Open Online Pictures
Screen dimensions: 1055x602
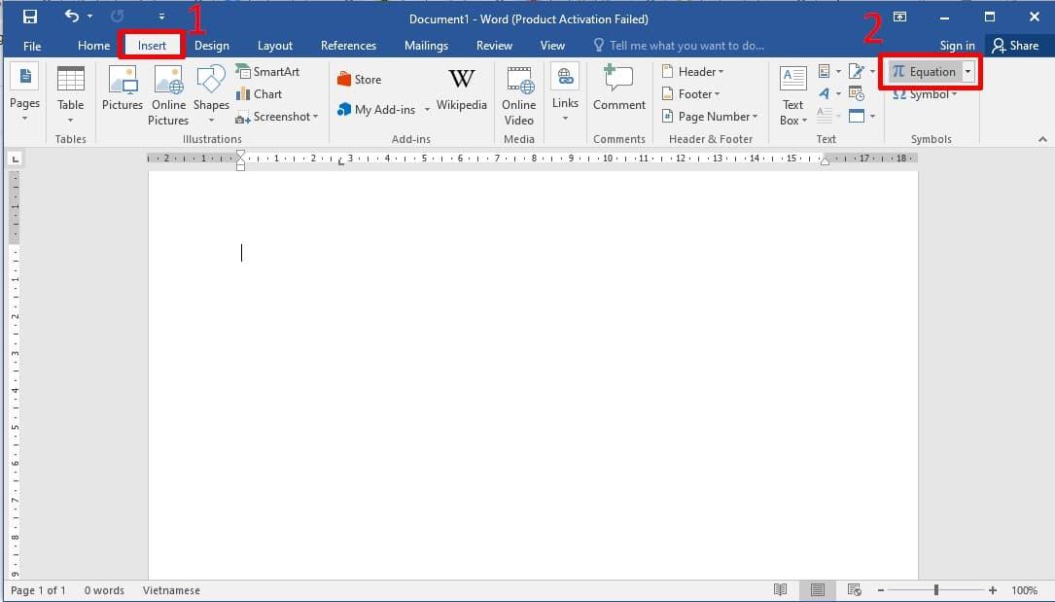click(x=167, y=90)
